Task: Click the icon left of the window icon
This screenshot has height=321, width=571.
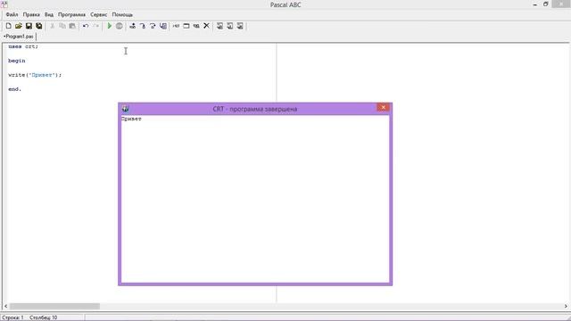Action: 177,26
